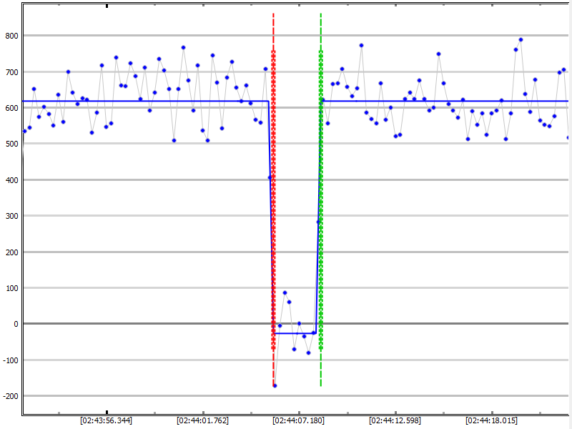Click the 600 y-axis label

coord(11,108)
